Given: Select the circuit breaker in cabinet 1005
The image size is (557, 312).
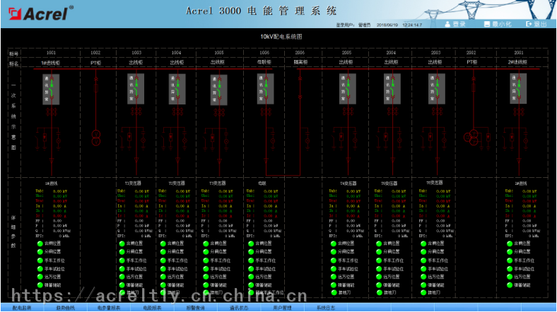Looking at the screenshot, I should pyautogui.click(x=219, y=90).
